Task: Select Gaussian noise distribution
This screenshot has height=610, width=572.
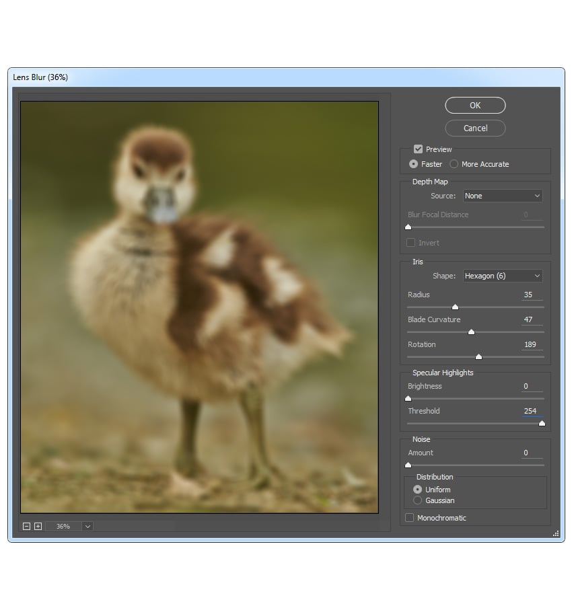Action: pos(417,500)
